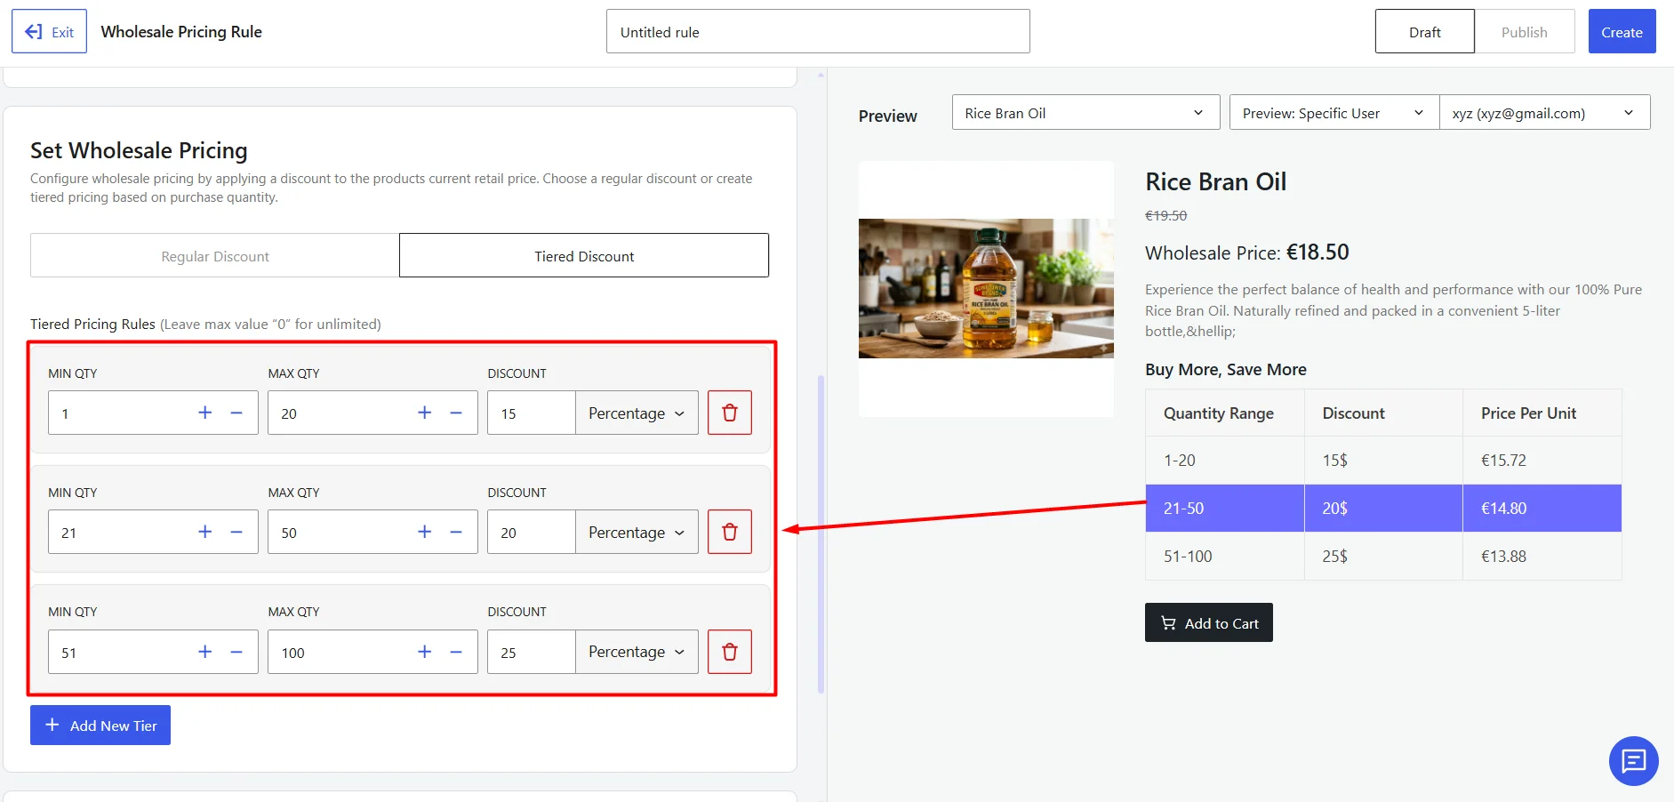Screen dimensions: 1674x802
Task: Open Rice Bran Oil product dropdown
Action: [1085, 113]
